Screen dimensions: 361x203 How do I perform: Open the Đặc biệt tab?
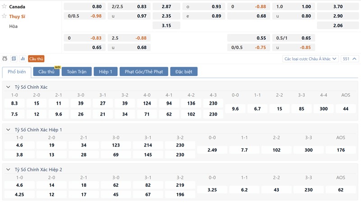tap(184, 72)
